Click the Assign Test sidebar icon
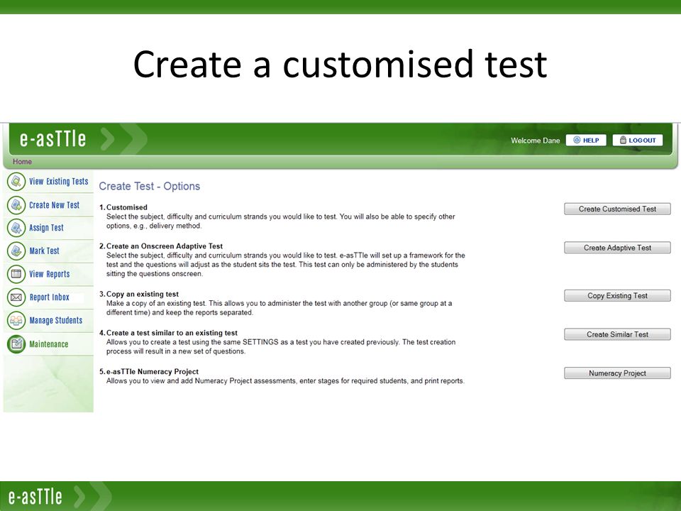681x511 pixels. point(16,228)
